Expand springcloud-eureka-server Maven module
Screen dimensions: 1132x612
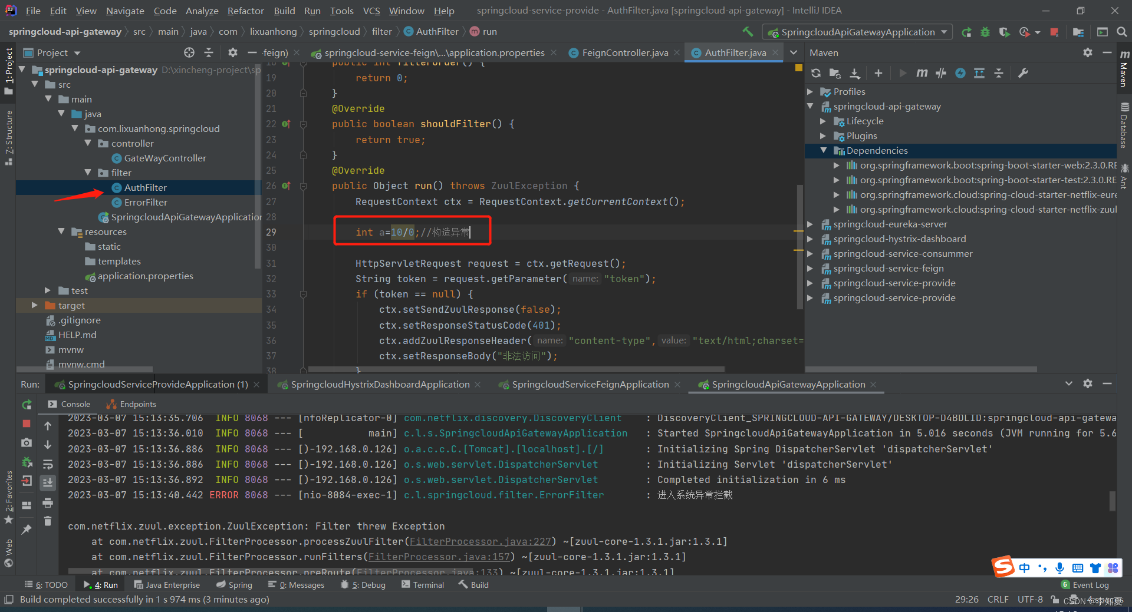pyautogui.click(x=810, y=224)
